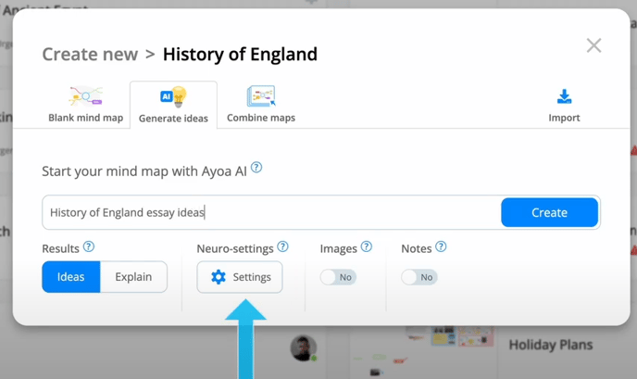Open the Generate ideas tab
This screenshot has height=379, width=637.
coord(173,105)
